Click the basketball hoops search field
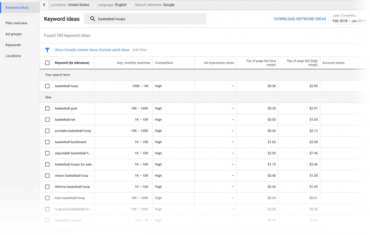Image resolution: width=370 pixels, height=235 pixels. click(x=149, y=19)
